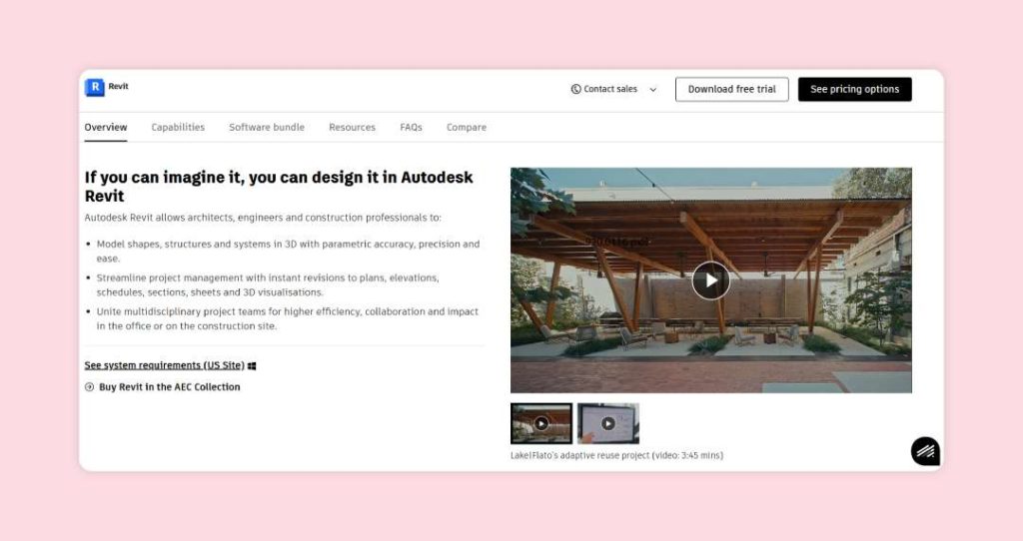This screenshot has width=1023, height=541.
Task: Go to the Resources tab
Action: pyautogui.click(x=352, y=127)
